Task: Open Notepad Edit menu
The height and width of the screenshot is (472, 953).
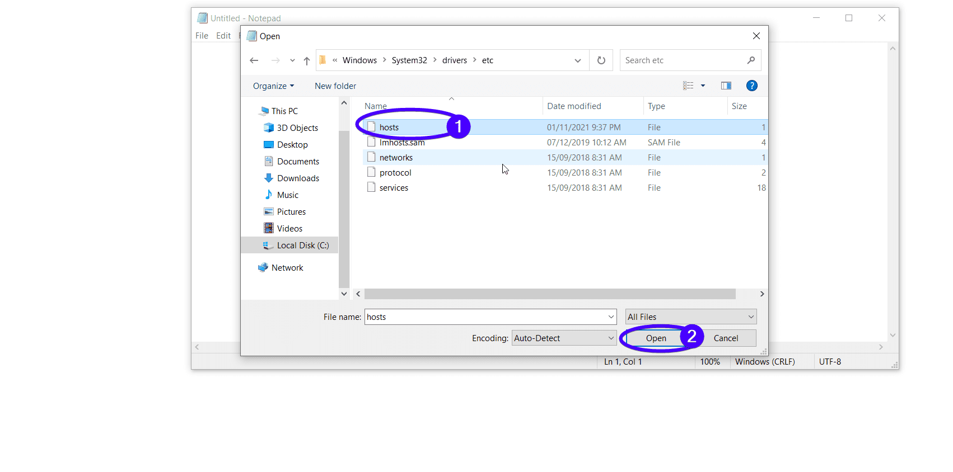Action: [x=223, y=36]
